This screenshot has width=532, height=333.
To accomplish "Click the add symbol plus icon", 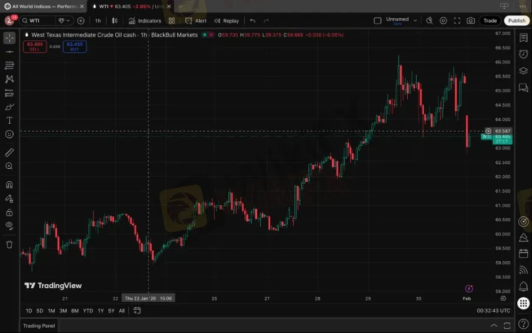I will [81, 21].
